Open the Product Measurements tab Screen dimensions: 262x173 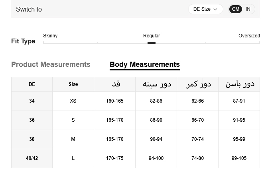coord(51,64)
